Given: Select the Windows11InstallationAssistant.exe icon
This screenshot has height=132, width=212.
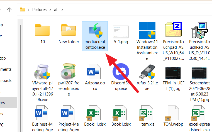Looking at the screenshot, I should (x=147, y=30).
